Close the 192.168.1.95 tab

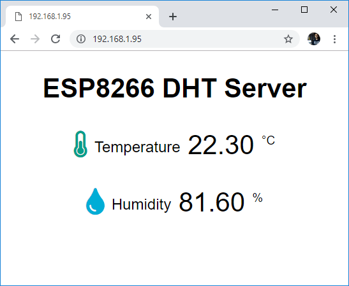tap(149, 17)
